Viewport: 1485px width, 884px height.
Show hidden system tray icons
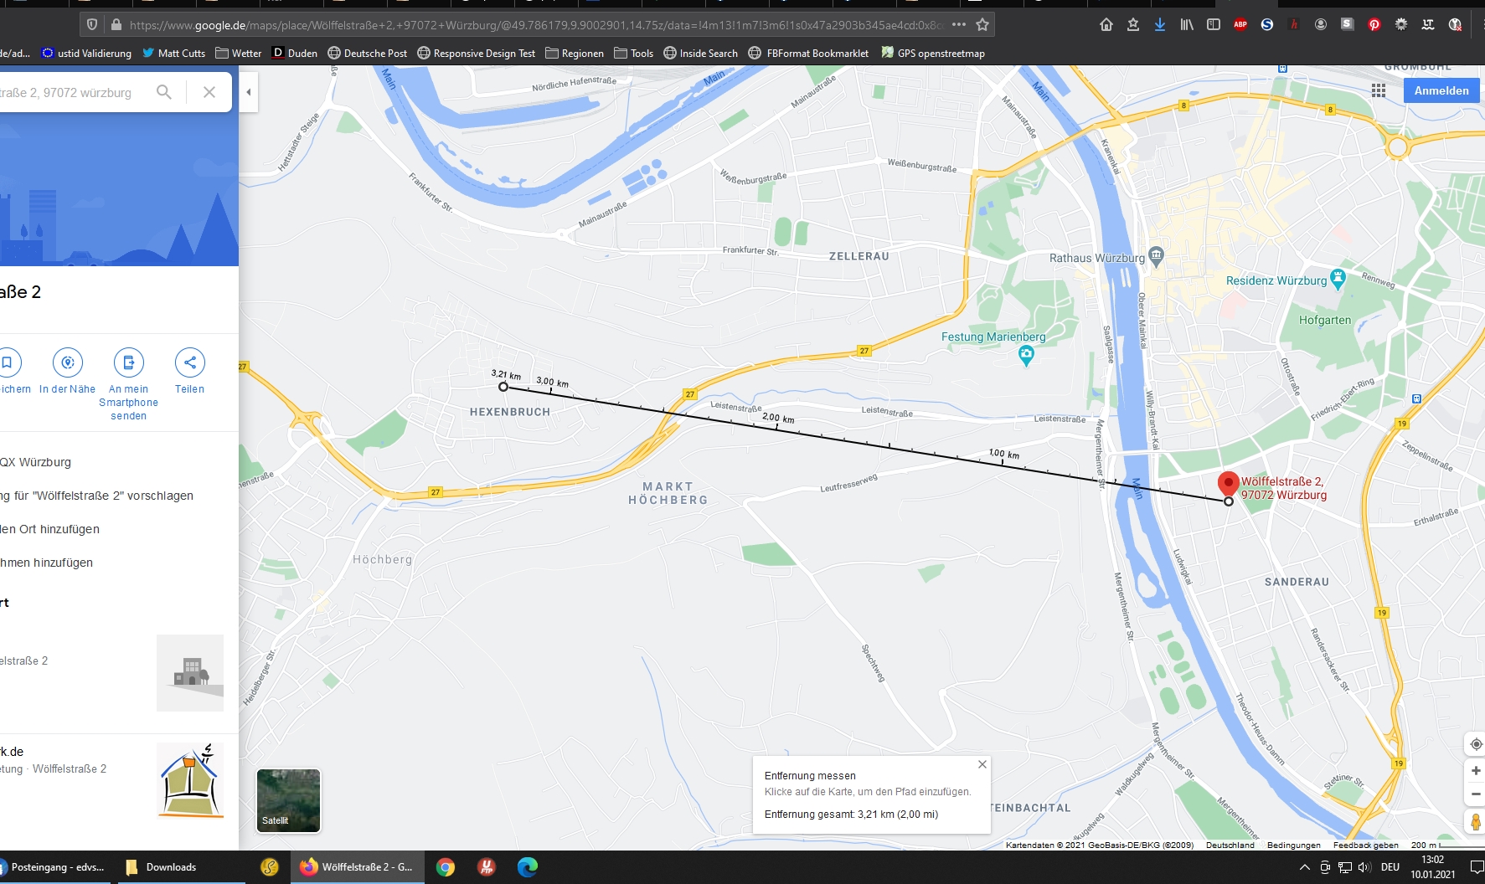(1303, 867)
